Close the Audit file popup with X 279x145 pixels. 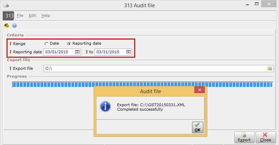click(x=199, y=90)
